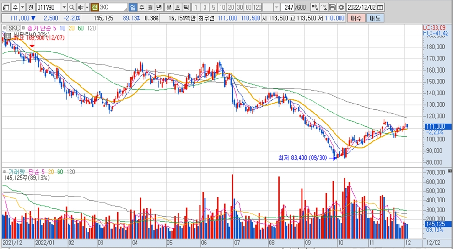Open the calendar date picker icon

[x=381, y=7]
